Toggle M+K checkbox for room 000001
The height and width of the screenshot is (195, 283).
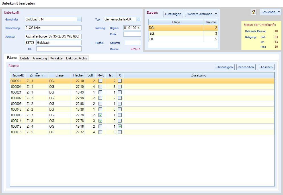pos(100,81)
